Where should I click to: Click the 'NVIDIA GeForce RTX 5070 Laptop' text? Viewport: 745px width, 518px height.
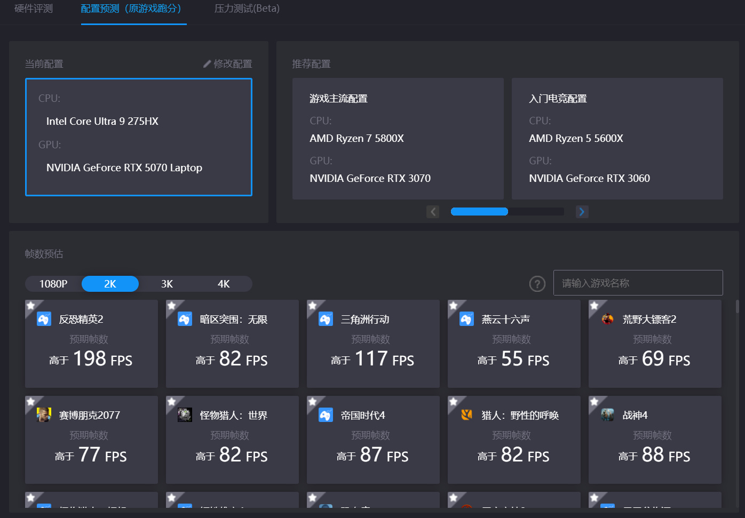(124, 168)
